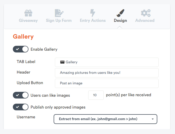This screenshot has height=134, width=175.
Task: Go to the Advanced tab label
Action: pyautogui.click(x=145, y=21)
